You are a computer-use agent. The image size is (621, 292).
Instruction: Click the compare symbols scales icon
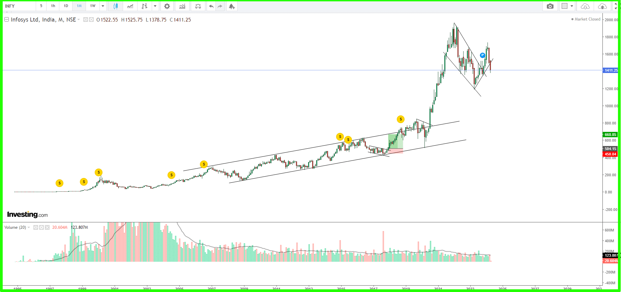pos(198,6)
